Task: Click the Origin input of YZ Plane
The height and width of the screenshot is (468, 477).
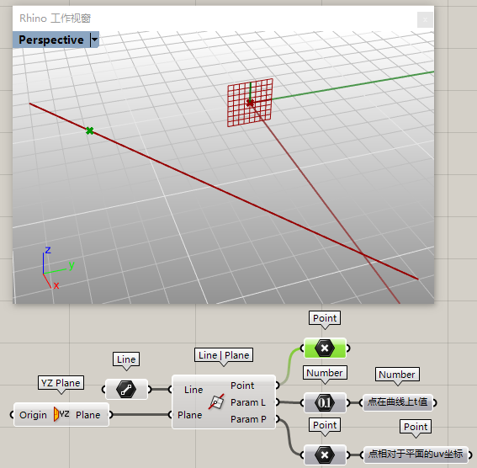Action: tap(33, 415)
